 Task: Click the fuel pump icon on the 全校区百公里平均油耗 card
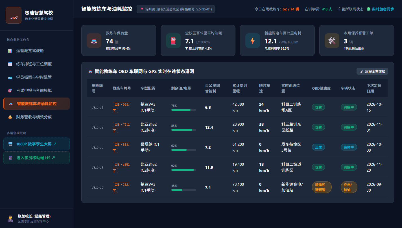[x=173, y=41]
